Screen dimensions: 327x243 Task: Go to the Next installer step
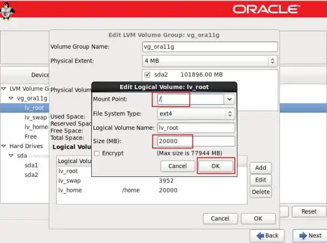pos(310,236)
